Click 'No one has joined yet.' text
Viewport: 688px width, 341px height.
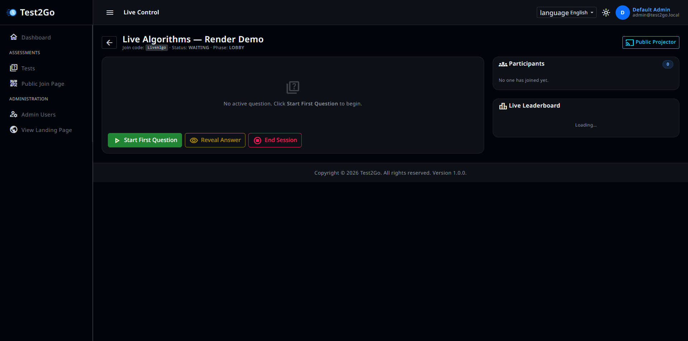tap(524, 80)
